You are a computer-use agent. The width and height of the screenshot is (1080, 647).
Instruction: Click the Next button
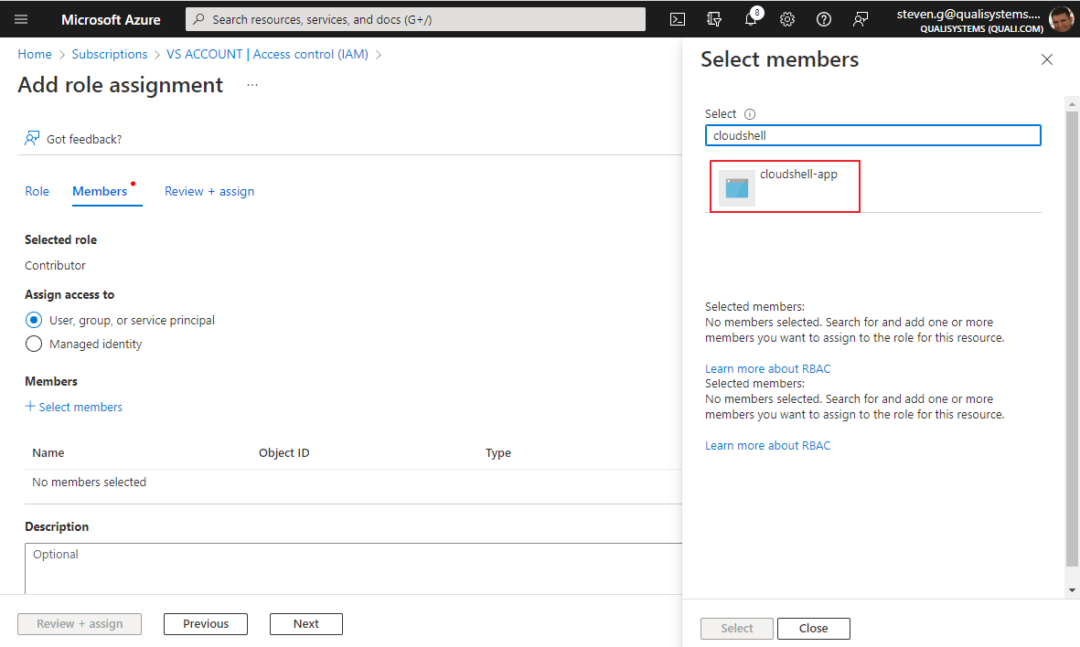coord(305,624)
